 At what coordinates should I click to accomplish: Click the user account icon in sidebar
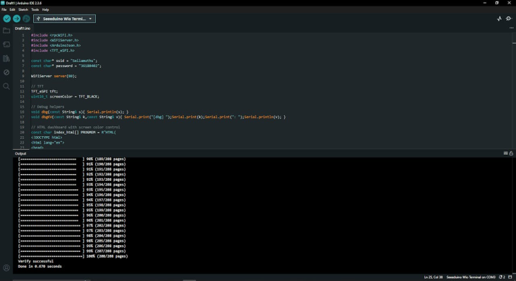[x=6, y=268]
